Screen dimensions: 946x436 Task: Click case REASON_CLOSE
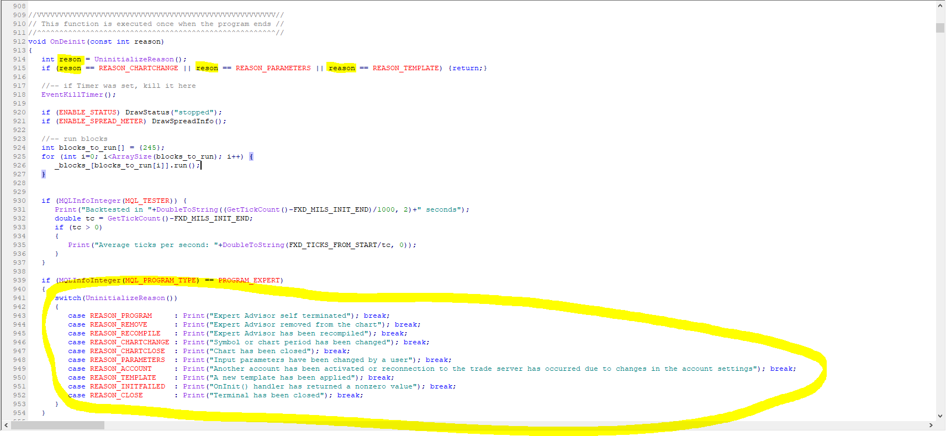tap(105, 395)
